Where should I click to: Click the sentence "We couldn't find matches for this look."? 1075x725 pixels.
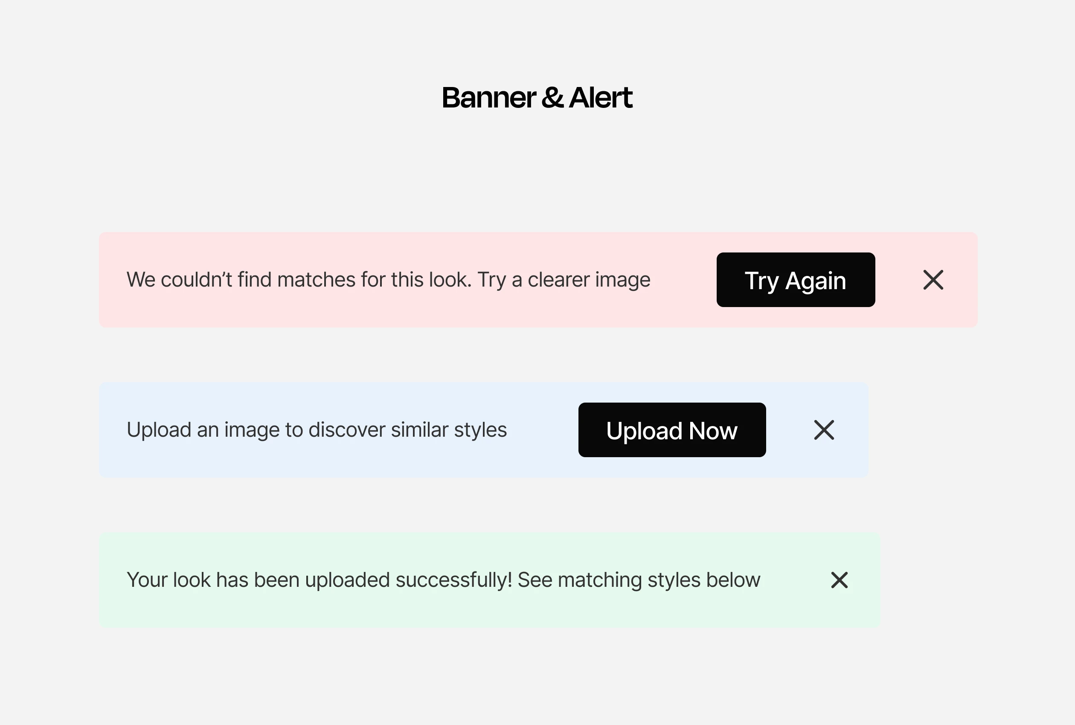299,280
